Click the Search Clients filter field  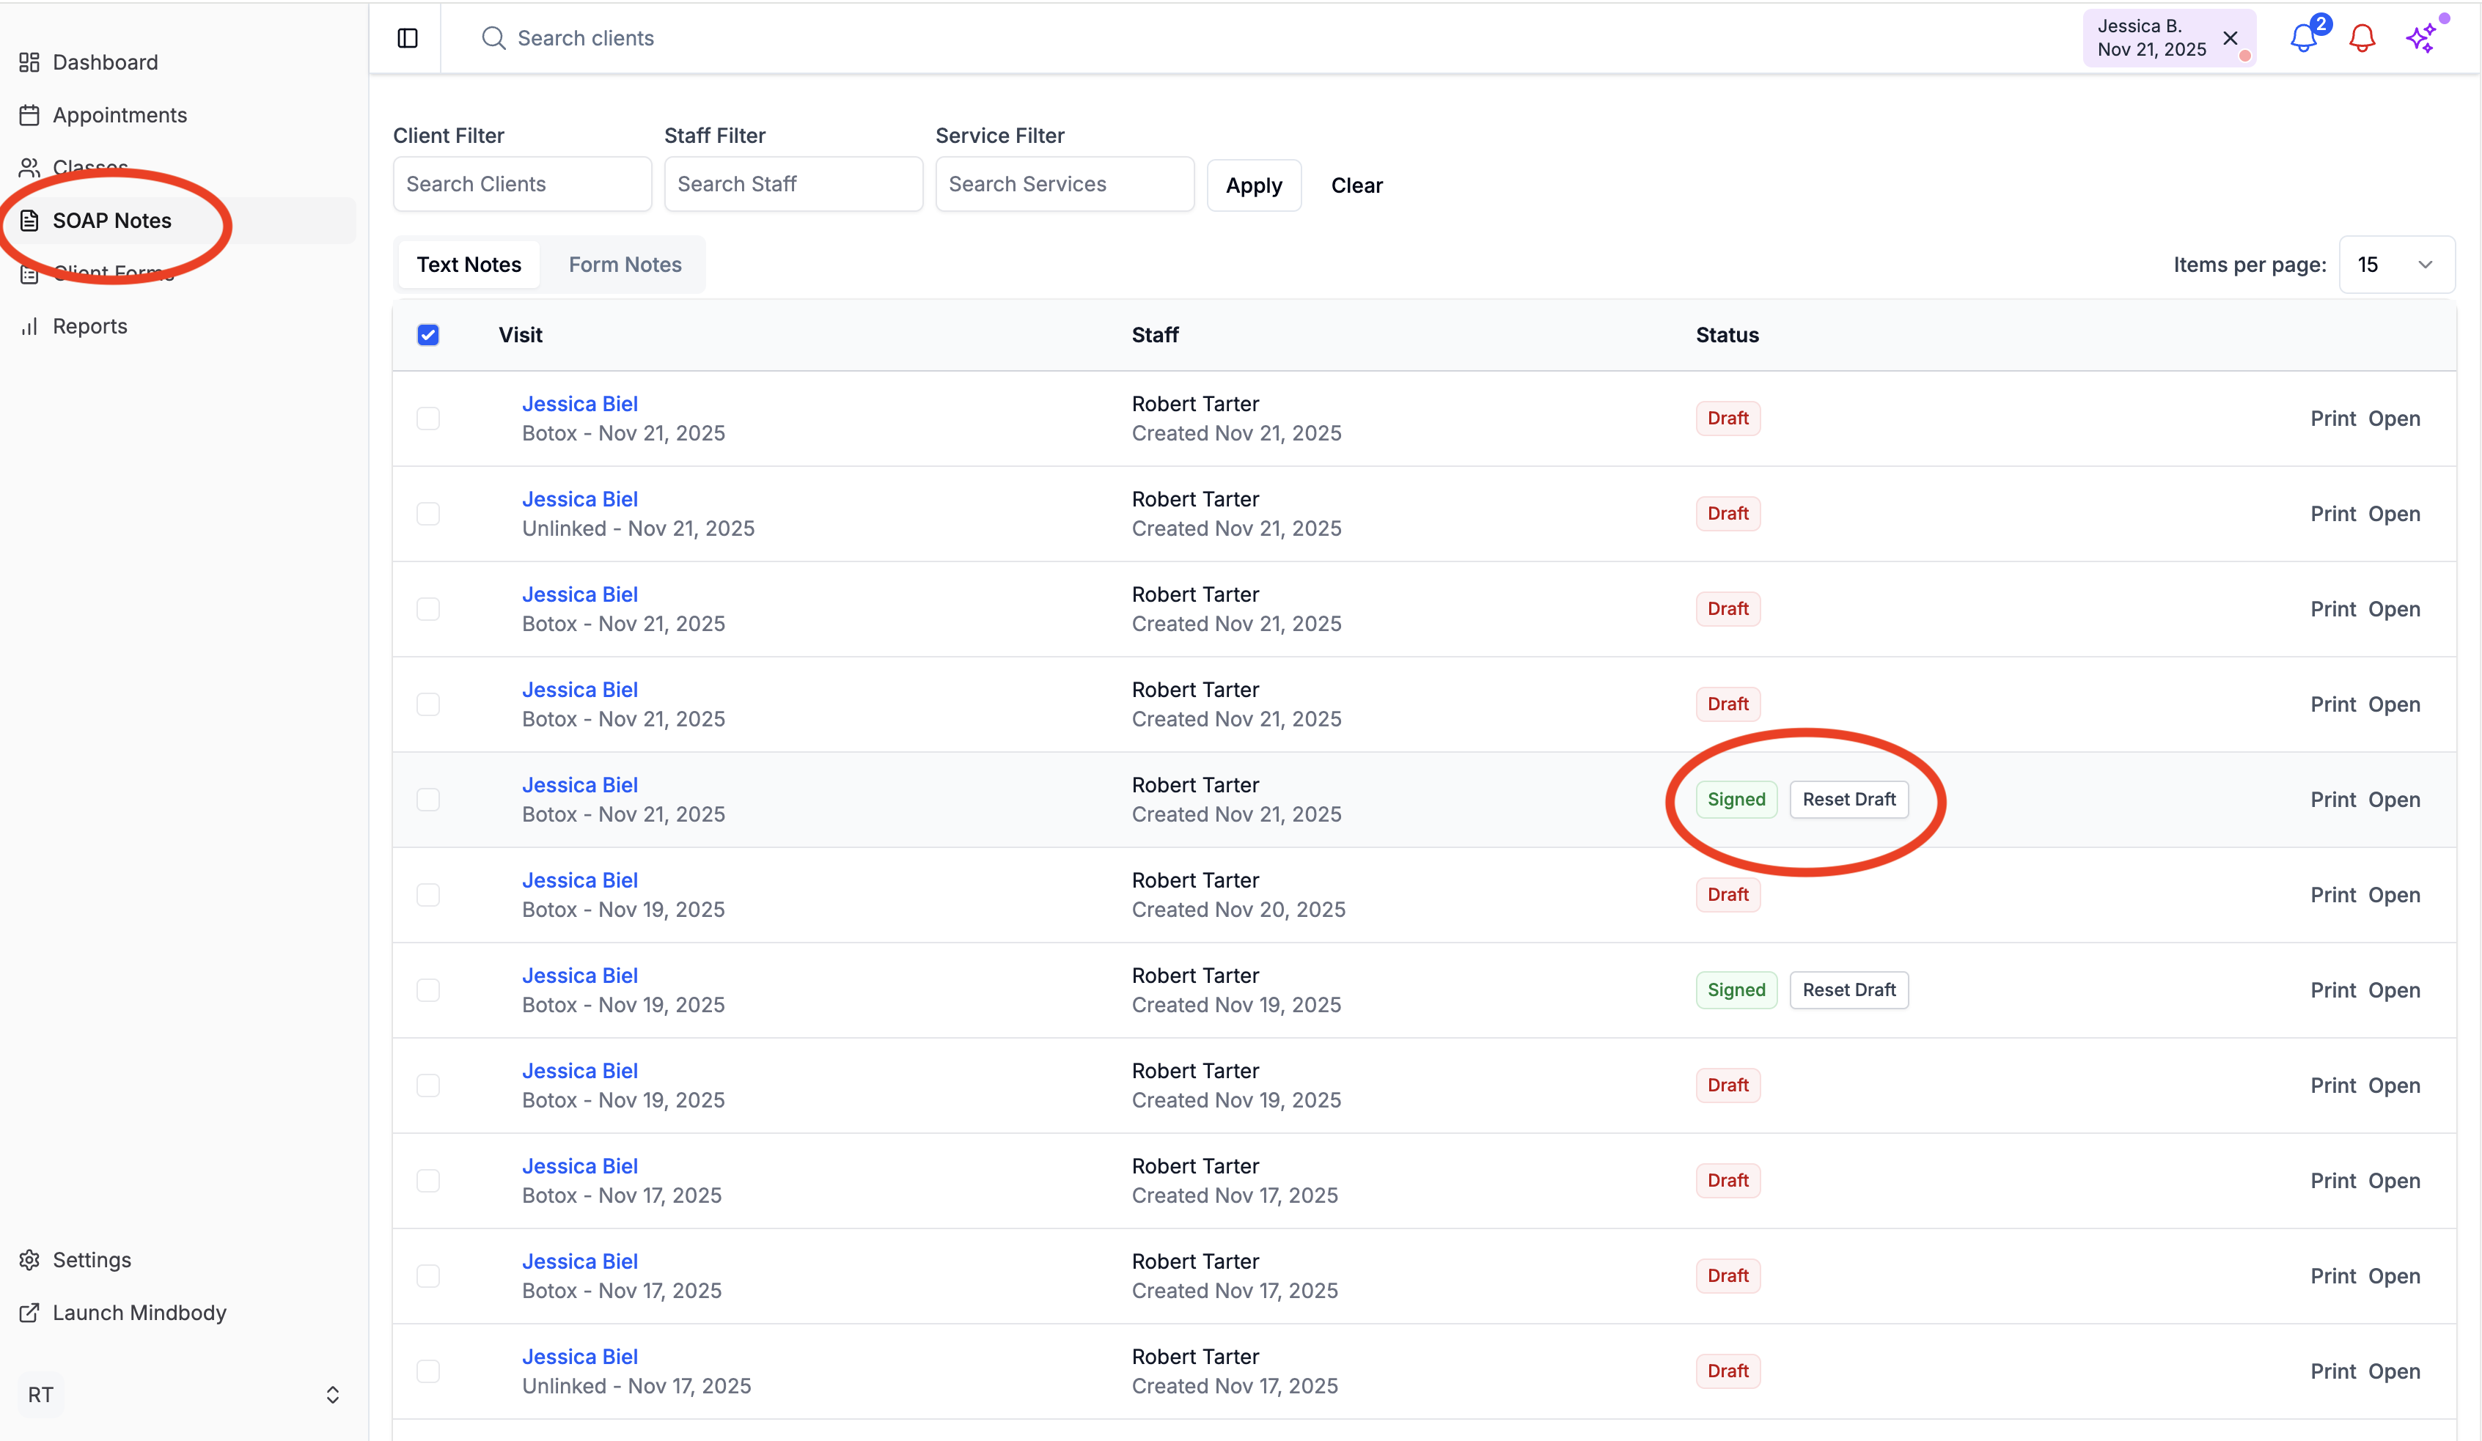coord(522,184)
